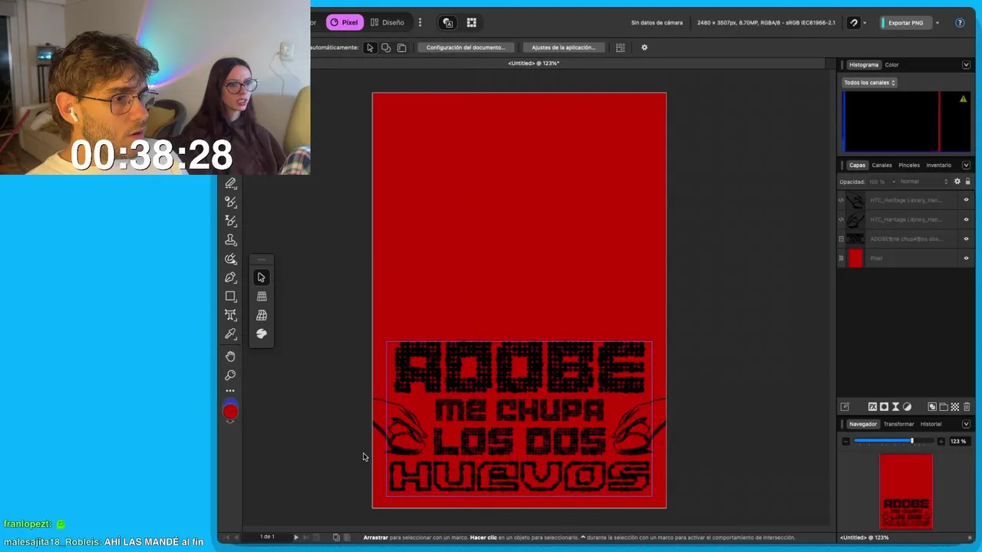This screenshot has height=552, width=982.
Task: Switch to the Pinceles tab
Action: pos(909,166)
